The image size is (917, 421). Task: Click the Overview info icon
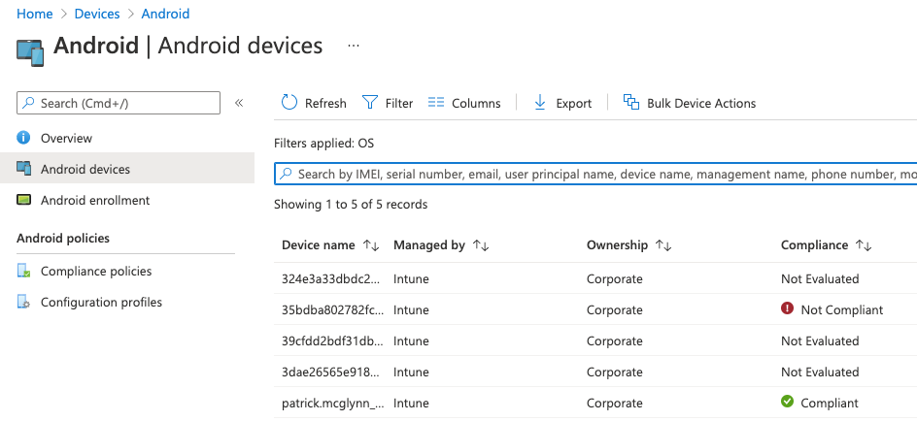click(x=23, y=138)
